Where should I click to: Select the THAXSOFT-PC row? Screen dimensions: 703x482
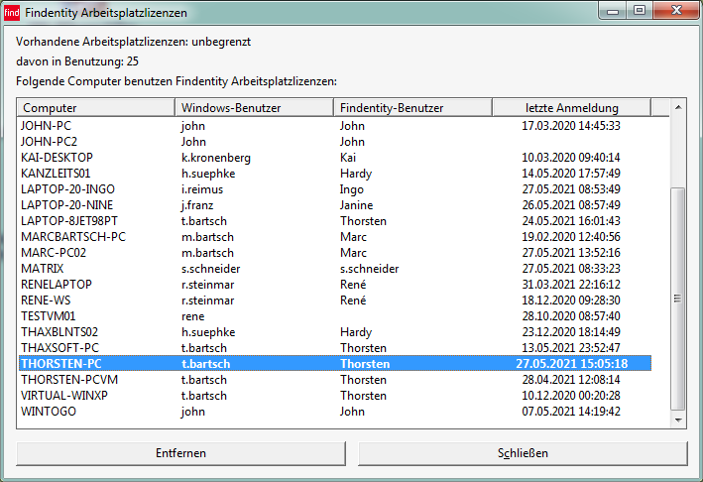tap(335, 348)
